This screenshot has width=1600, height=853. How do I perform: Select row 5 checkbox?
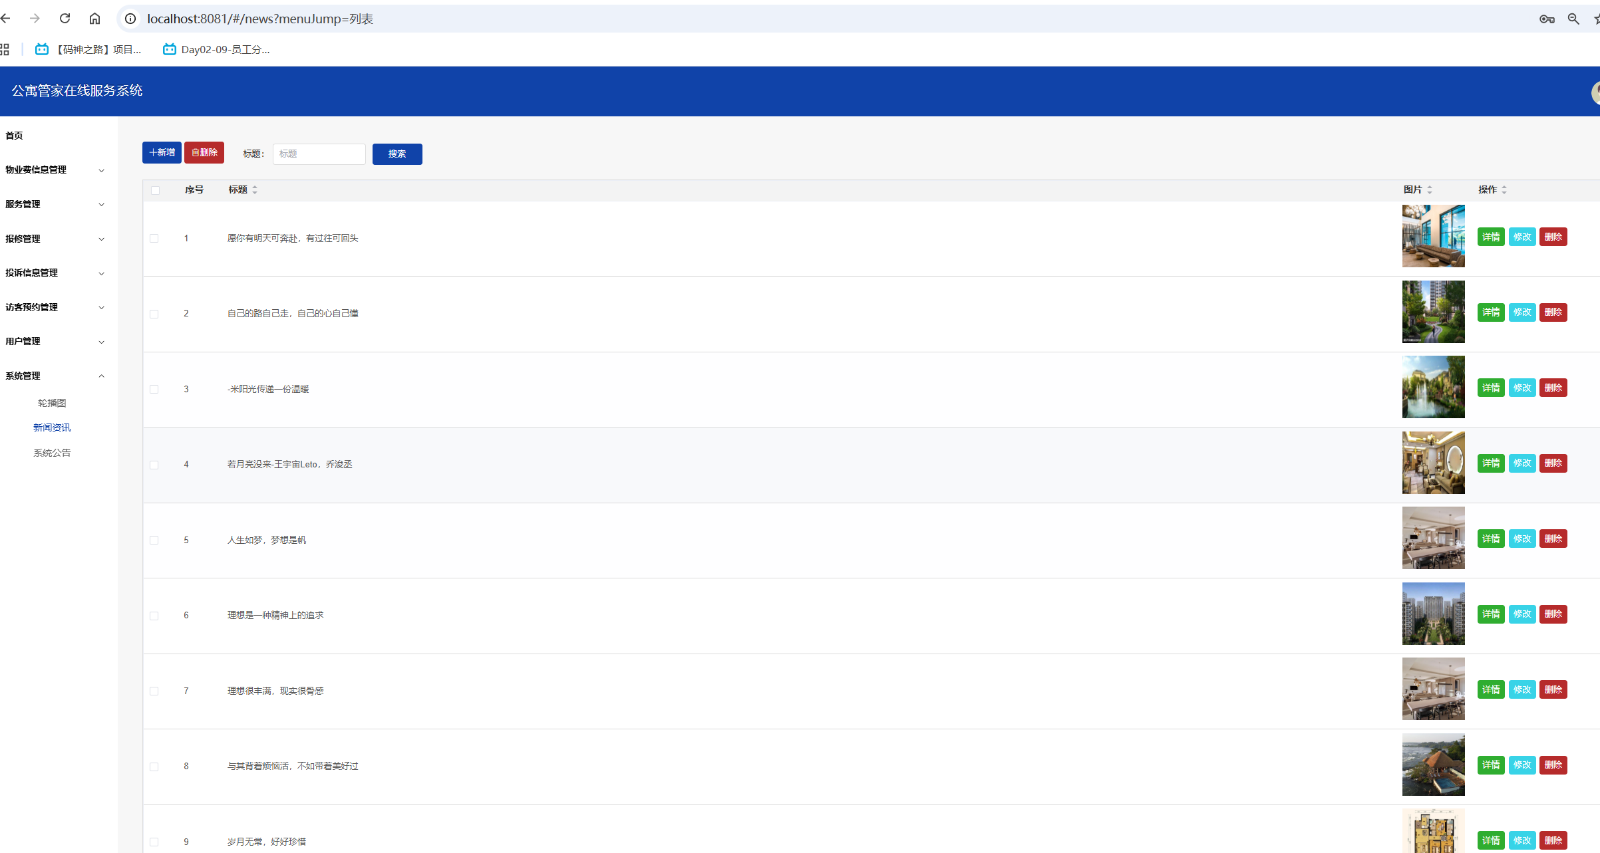point(154,540)
